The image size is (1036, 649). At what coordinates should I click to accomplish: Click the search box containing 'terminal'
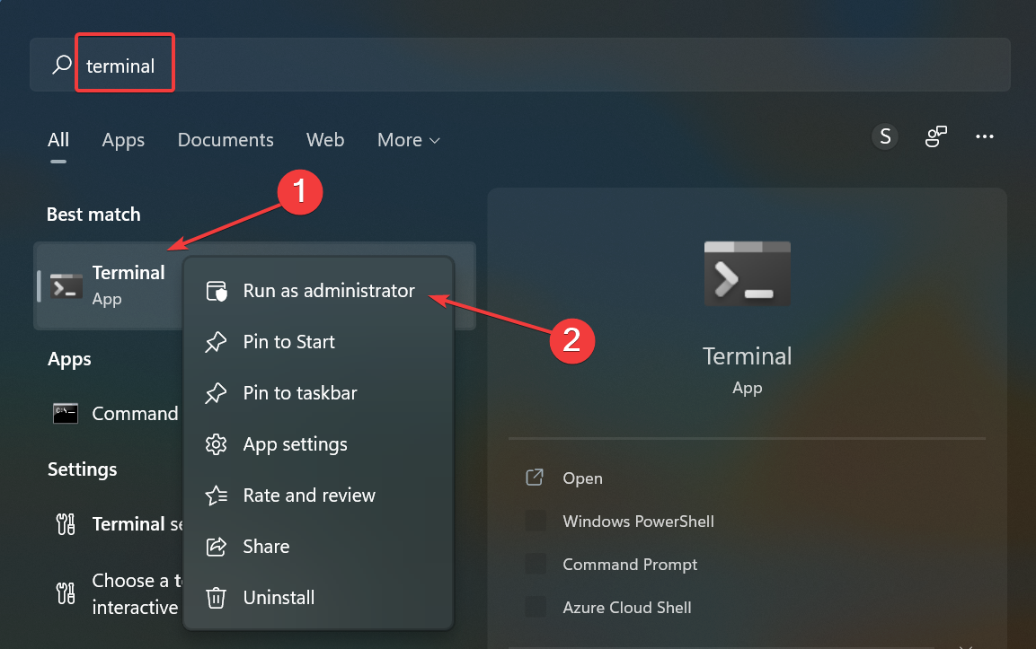click(519, 65)
